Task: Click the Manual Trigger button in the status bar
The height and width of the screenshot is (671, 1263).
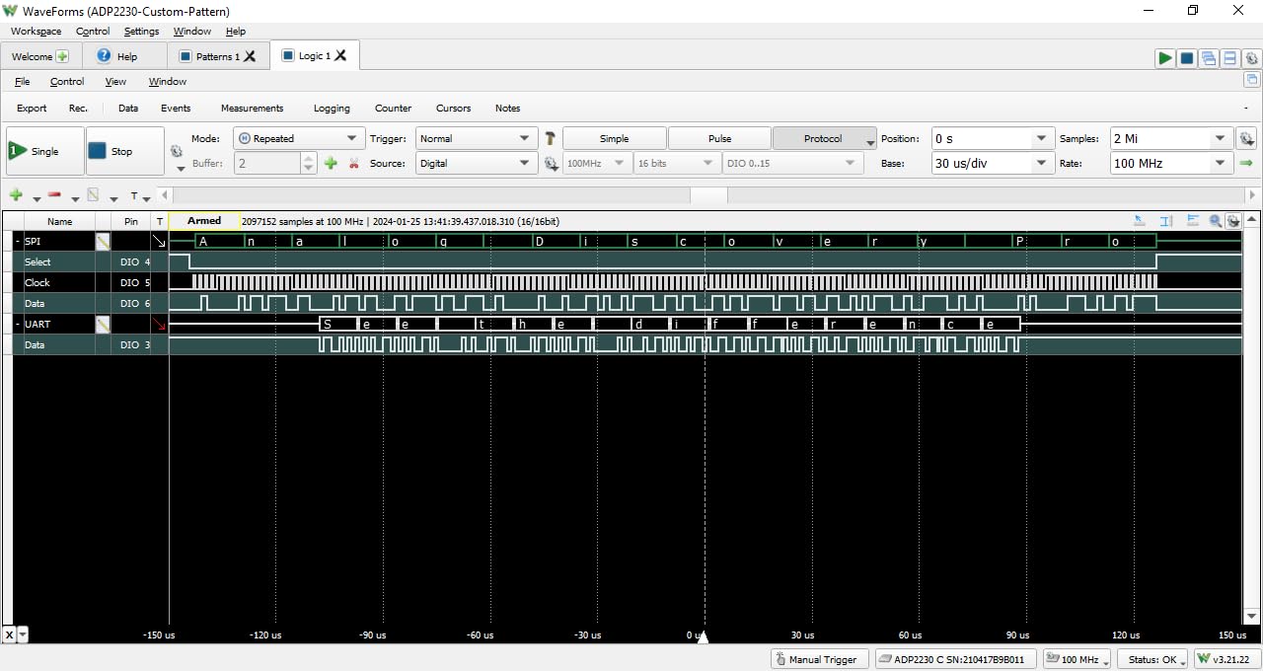Action: click(819, 658)
